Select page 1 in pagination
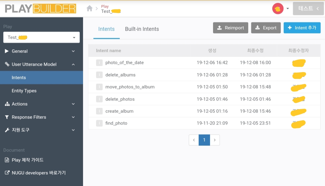 204,140
